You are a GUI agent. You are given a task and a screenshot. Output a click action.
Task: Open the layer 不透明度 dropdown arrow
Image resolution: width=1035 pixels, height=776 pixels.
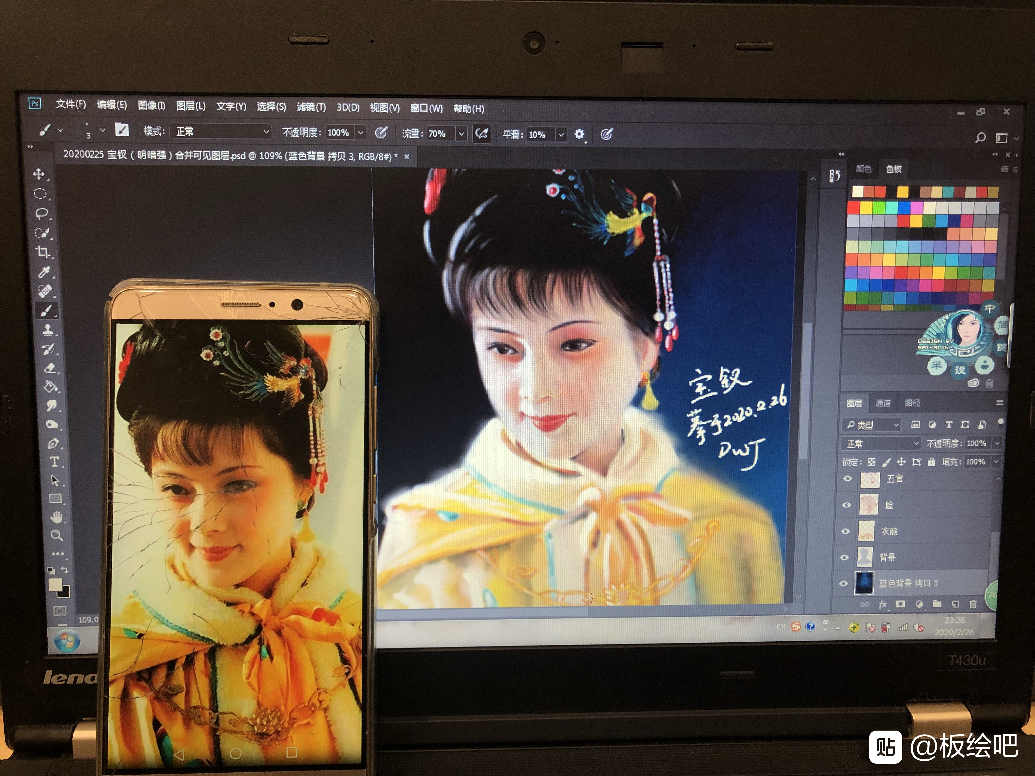[x=997, y=443]
